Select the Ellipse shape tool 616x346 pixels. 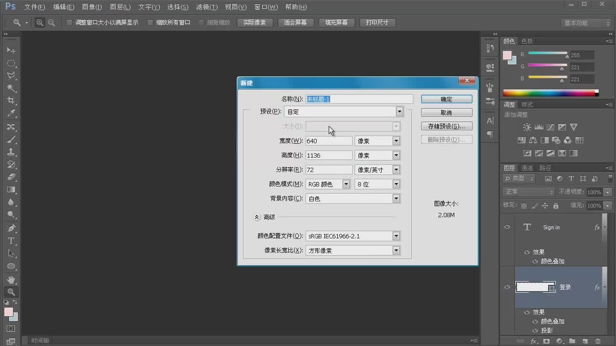11,266
